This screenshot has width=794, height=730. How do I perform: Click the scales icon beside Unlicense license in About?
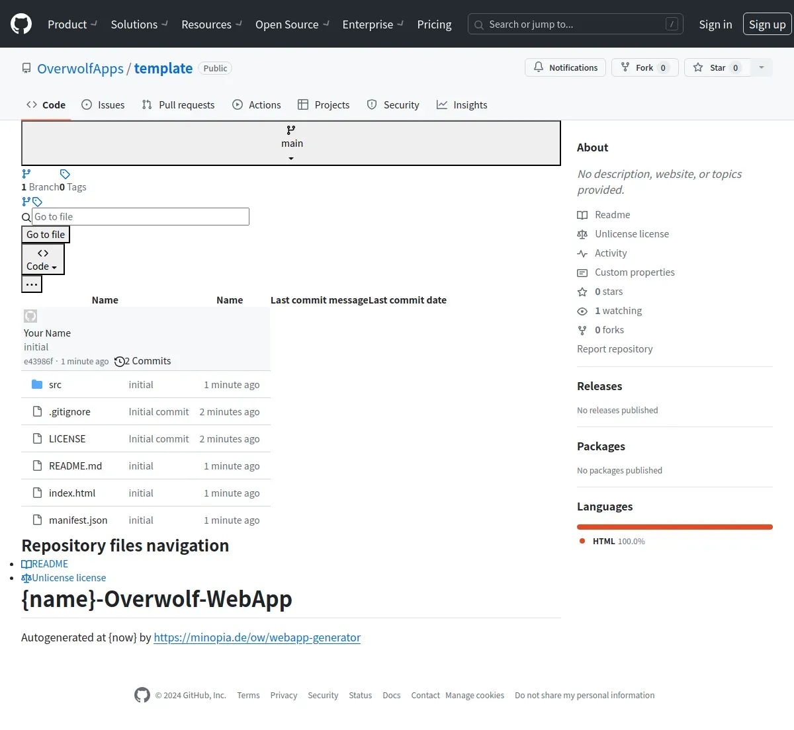[582, 234]
